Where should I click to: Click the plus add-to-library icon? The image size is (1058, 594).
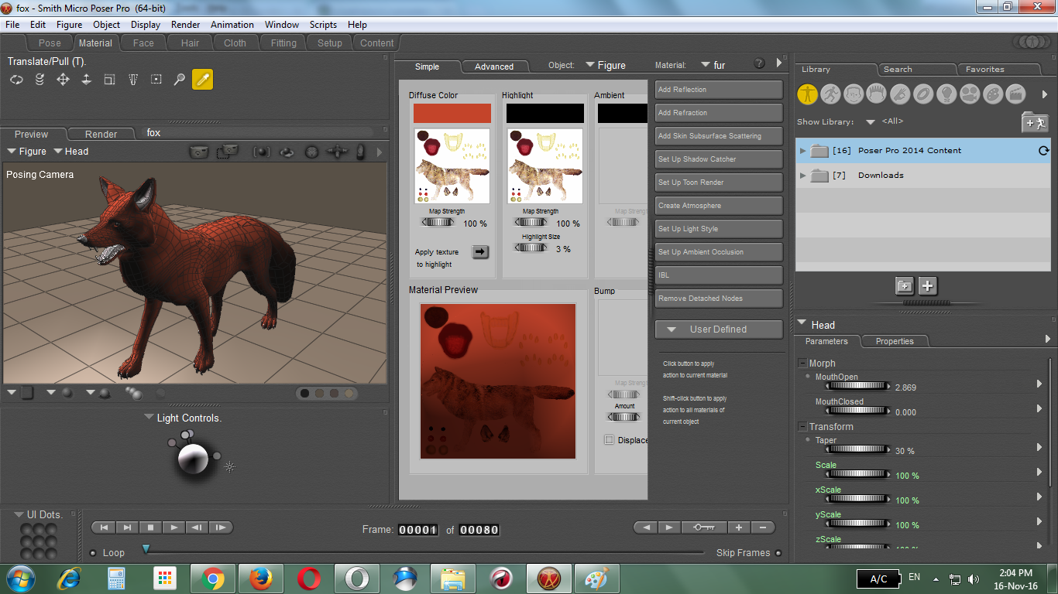click(928, 285)
